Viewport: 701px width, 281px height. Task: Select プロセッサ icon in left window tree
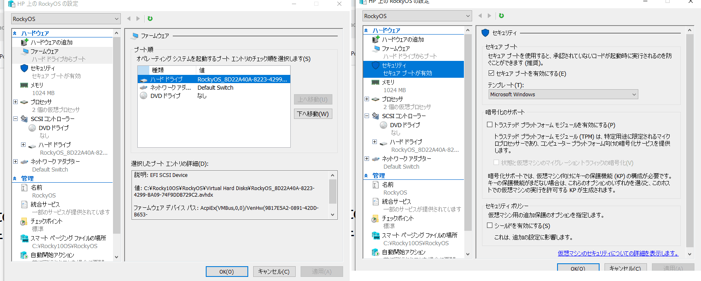pos(24,102)
